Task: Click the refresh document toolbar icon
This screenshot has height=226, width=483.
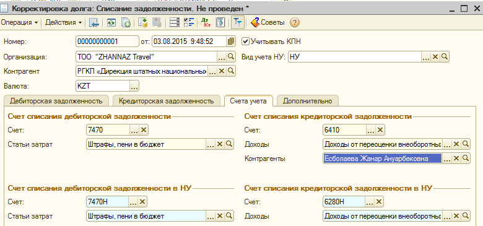Action: [x=111, y=22]
